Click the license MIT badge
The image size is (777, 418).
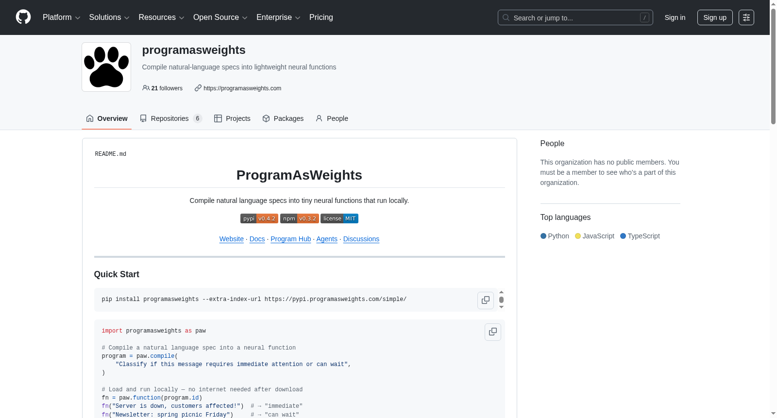click(339, 218)
